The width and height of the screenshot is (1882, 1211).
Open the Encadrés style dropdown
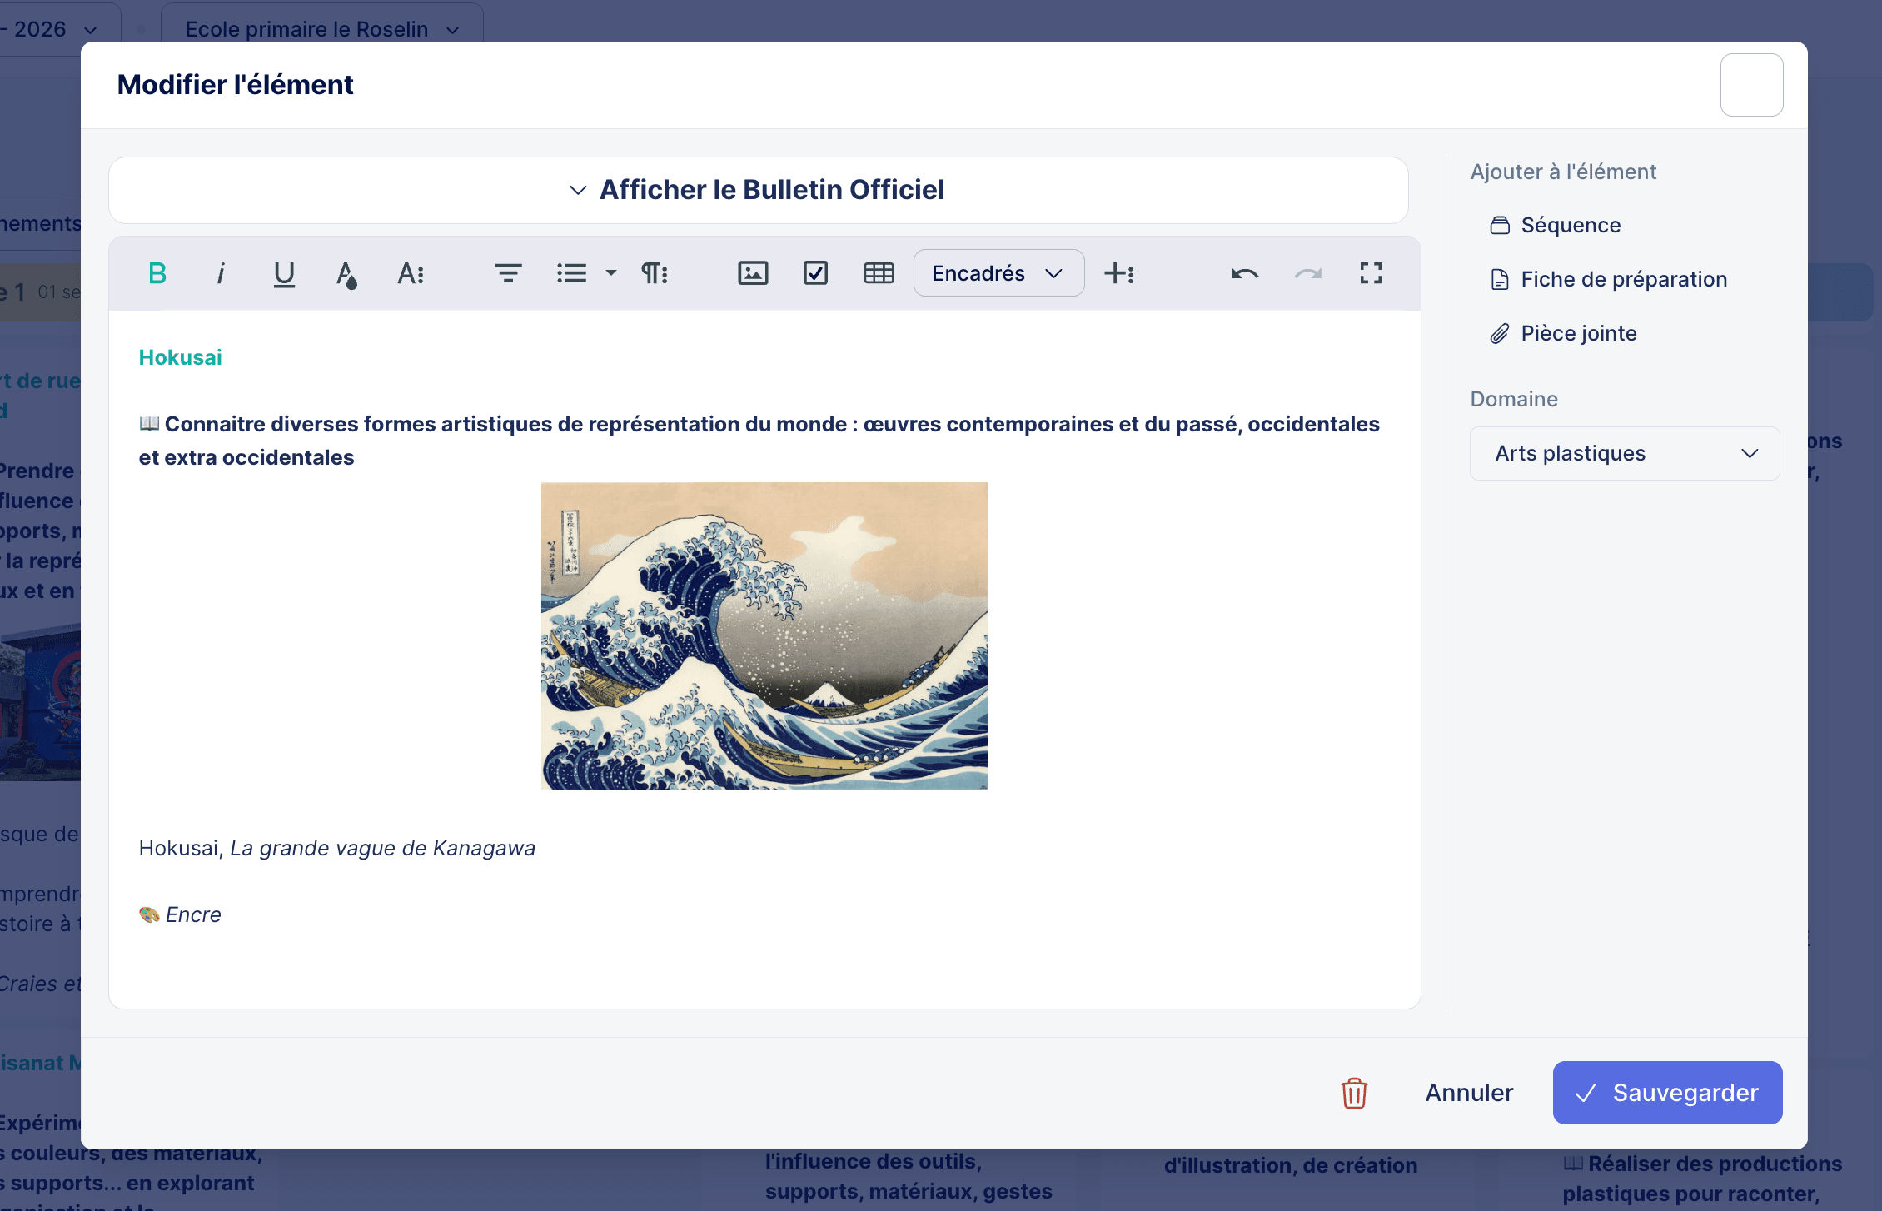(x=998, y=272)
